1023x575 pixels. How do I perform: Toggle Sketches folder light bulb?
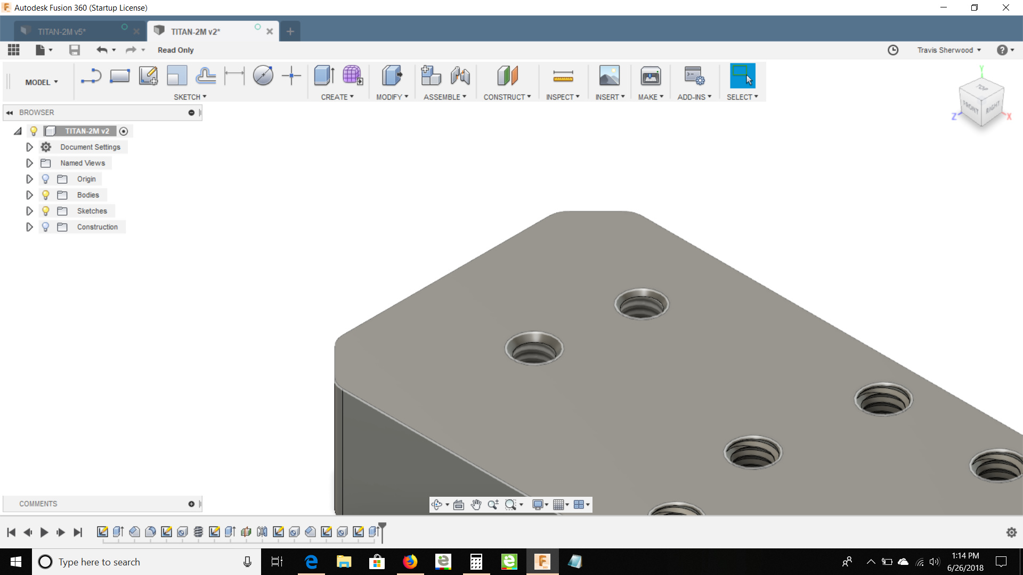pos(46,211)
